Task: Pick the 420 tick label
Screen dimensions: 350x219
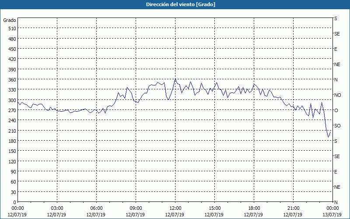Action: pyautogui.click(x=12, y=59)
